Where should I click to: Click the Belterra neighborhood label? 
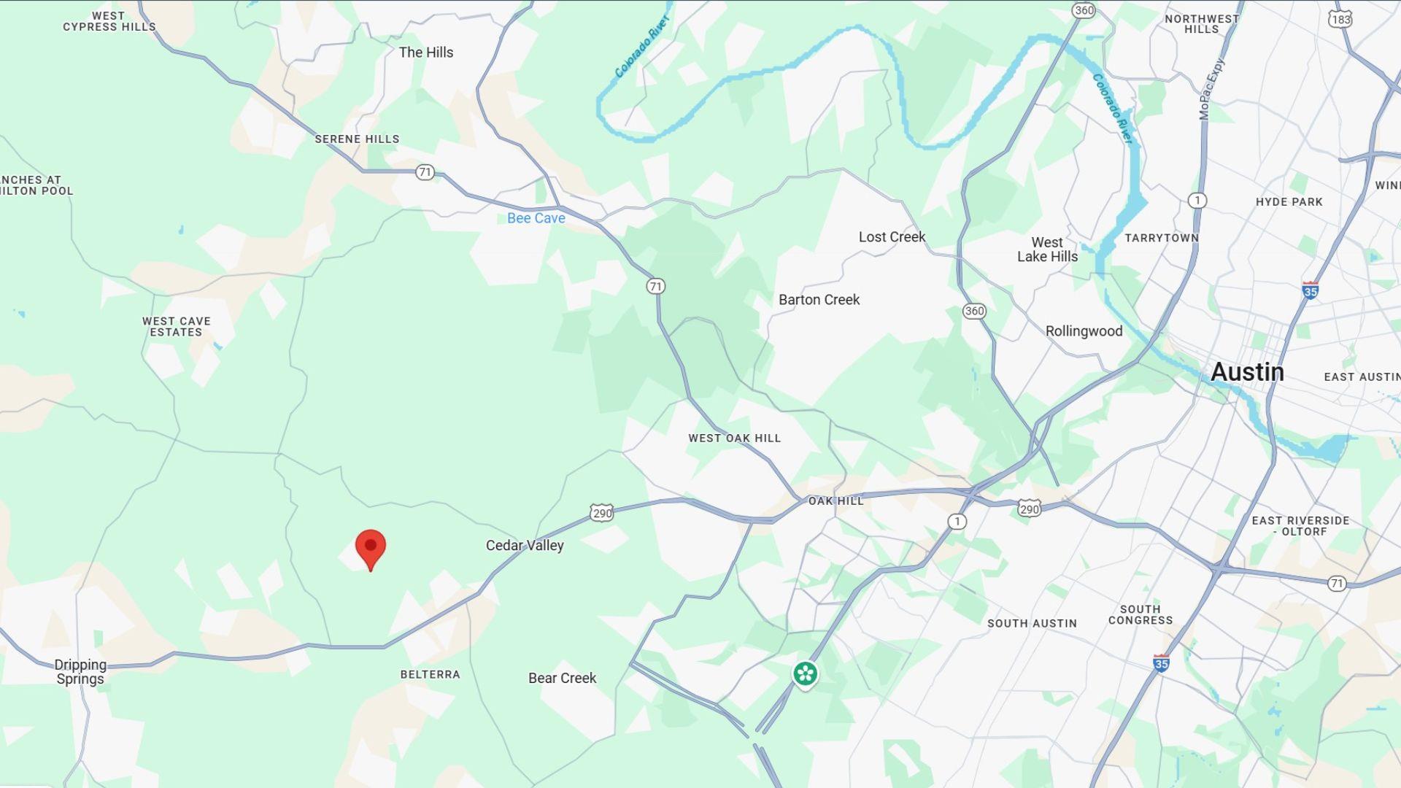coord(431,675)
